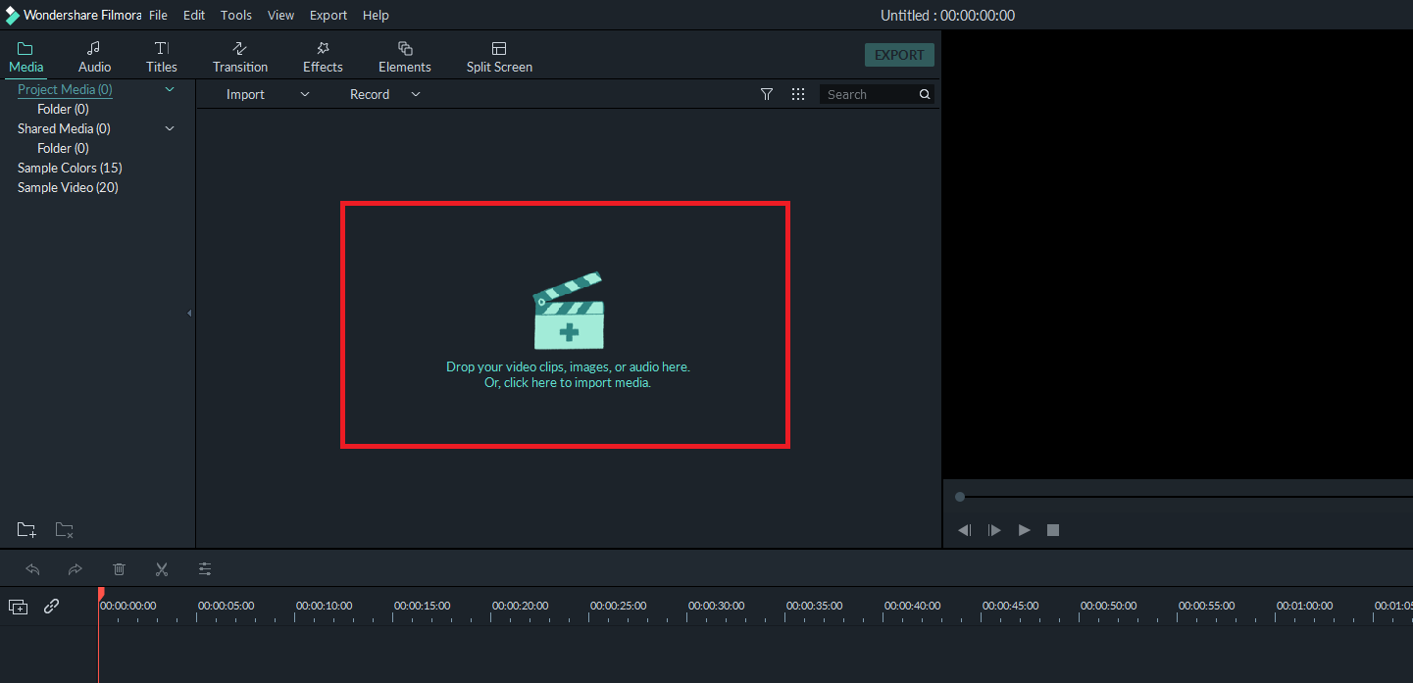Viewport: 1413px width, 683px height.
Task: Toggle the link clips icon
Action: 51,606
